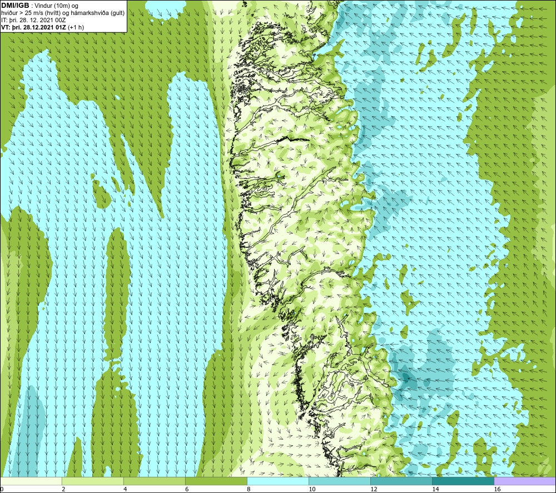Click the legend scale label '2'

pos(63,490)
